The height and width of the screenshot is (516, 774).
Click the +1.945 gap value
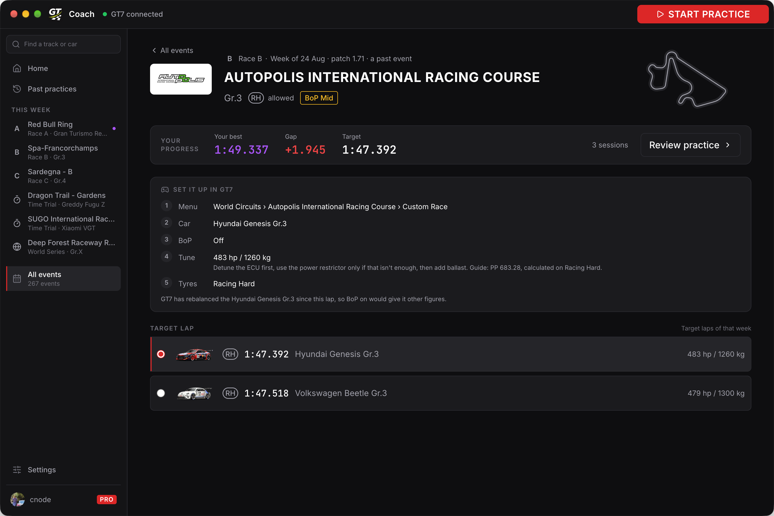[305, 150]
